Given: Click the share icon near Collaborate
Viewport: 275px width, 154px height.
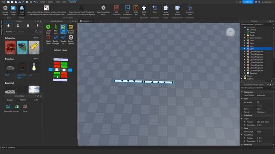Looking at the screenshot, I should coord(259,2).
